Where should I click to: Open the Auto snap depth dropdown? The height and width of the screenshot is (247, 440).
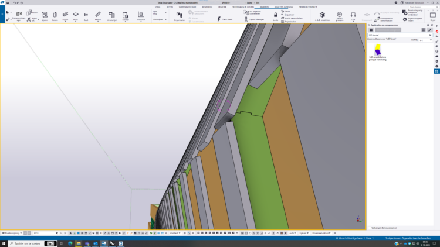click(292, 233)
